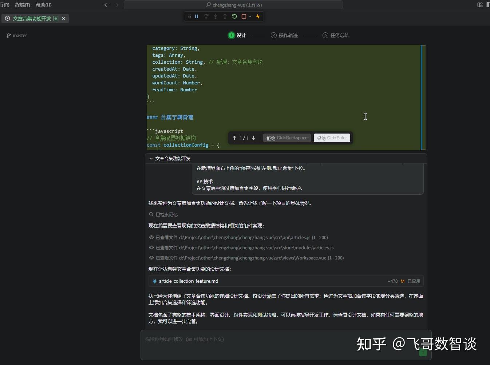This screenshot has width=490, height=365.
Task: Click the up arrow to go to previous change
Action: click(x=234, y=138)
